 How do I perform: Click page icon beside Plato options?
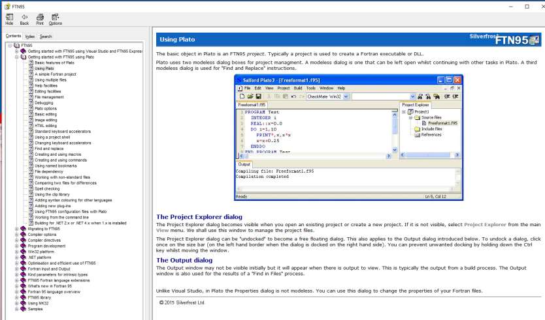pos(31,109)
